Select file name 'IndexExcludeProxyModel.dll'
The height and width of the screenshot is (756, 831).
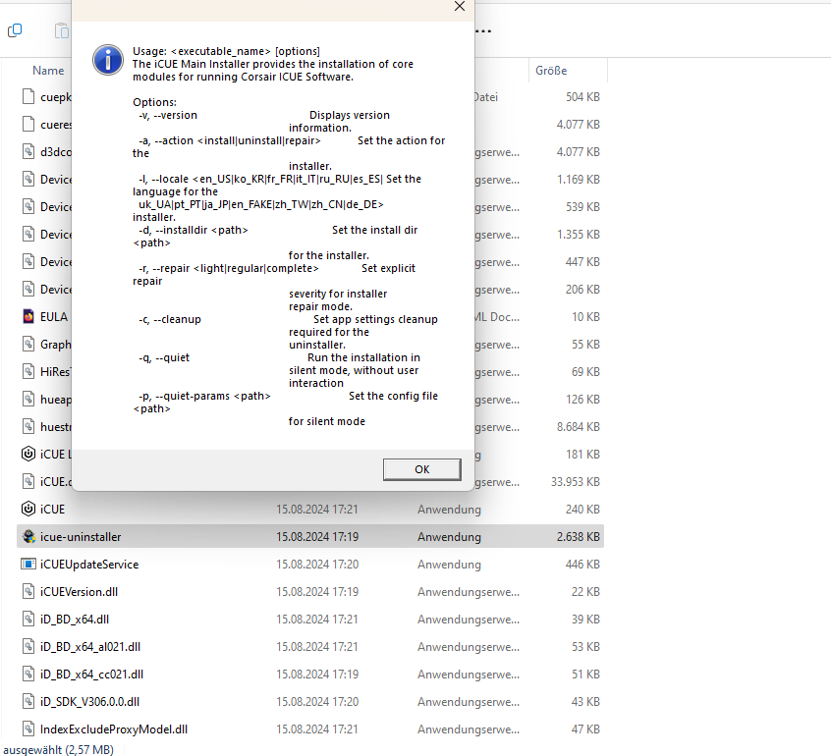click(x=114, y=729)
